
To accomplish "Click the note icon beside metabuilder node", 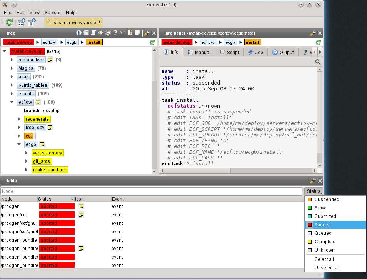I will tap(50, 60).
